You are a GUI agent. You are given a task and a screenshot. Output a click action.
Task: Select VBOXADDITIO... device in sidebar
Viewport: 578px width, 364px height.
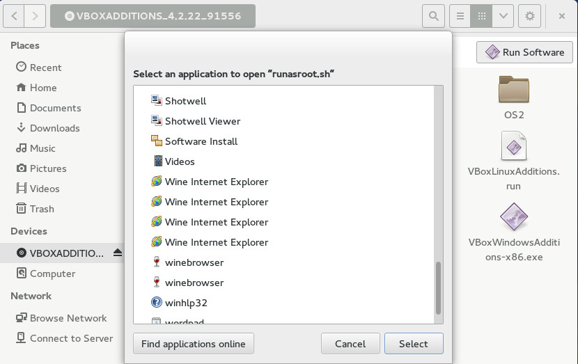pyautogui.click(x=62, y=253)
